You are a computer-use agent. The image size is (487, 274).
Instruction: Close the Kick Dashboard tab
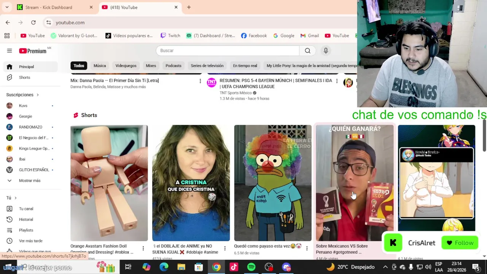(91, 7)
